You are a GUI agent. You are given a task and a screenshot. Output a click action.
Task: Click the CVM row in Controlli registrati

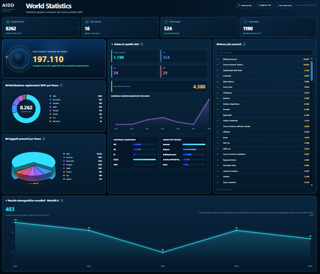click(x=135, y=165)
